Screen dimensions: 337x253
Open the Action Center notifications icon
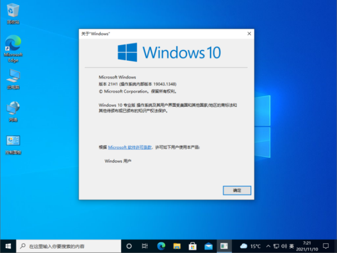(326, 246)
